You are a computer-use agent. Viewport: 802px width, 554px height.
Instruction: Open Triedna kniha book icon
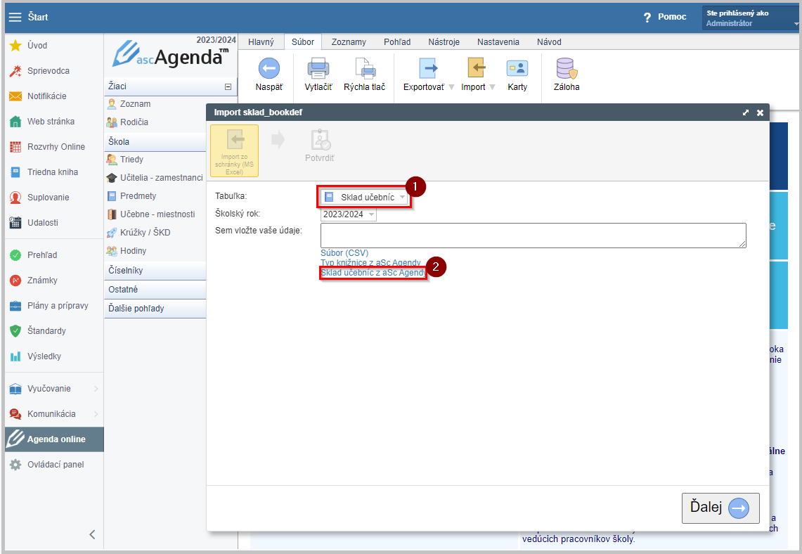pyautogui.click(x=15, y=172)
